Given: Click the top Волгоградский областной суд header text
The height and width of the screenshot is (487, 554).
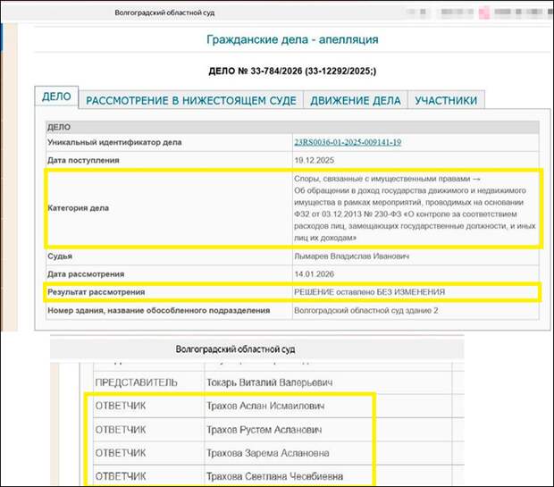Looking at the screenshot, I should pyautogui.click(x=164, y=13).
